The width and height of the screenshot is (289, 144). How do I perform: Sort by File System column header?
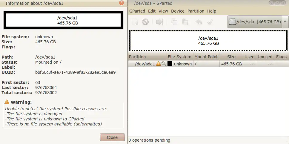[180, 57]
